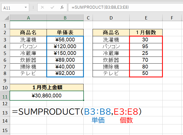Select column E header
The height and width of the screenshot is (135, 183).
(146, 18)
